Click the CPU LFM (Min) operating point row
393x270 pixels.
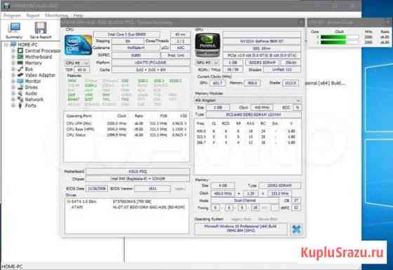click(126, 123)
